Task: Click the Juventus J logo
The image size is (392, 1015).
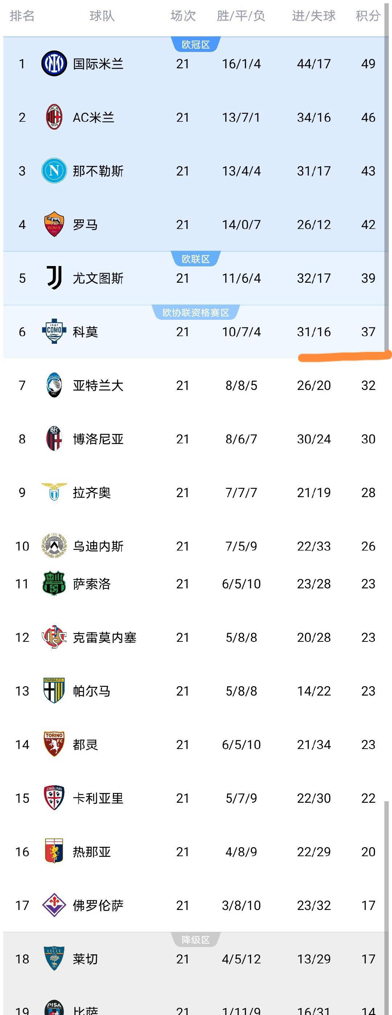Action: point(54,278)
